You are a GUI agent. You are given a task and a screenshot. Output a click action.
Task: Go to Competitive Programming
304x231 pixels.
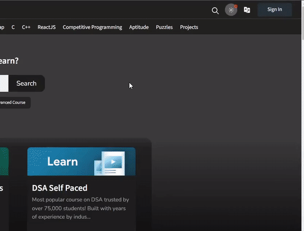tap(92, 27)
